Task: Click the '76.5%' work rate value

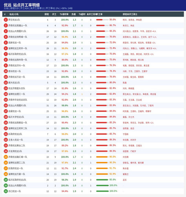Action: (113, 65)
